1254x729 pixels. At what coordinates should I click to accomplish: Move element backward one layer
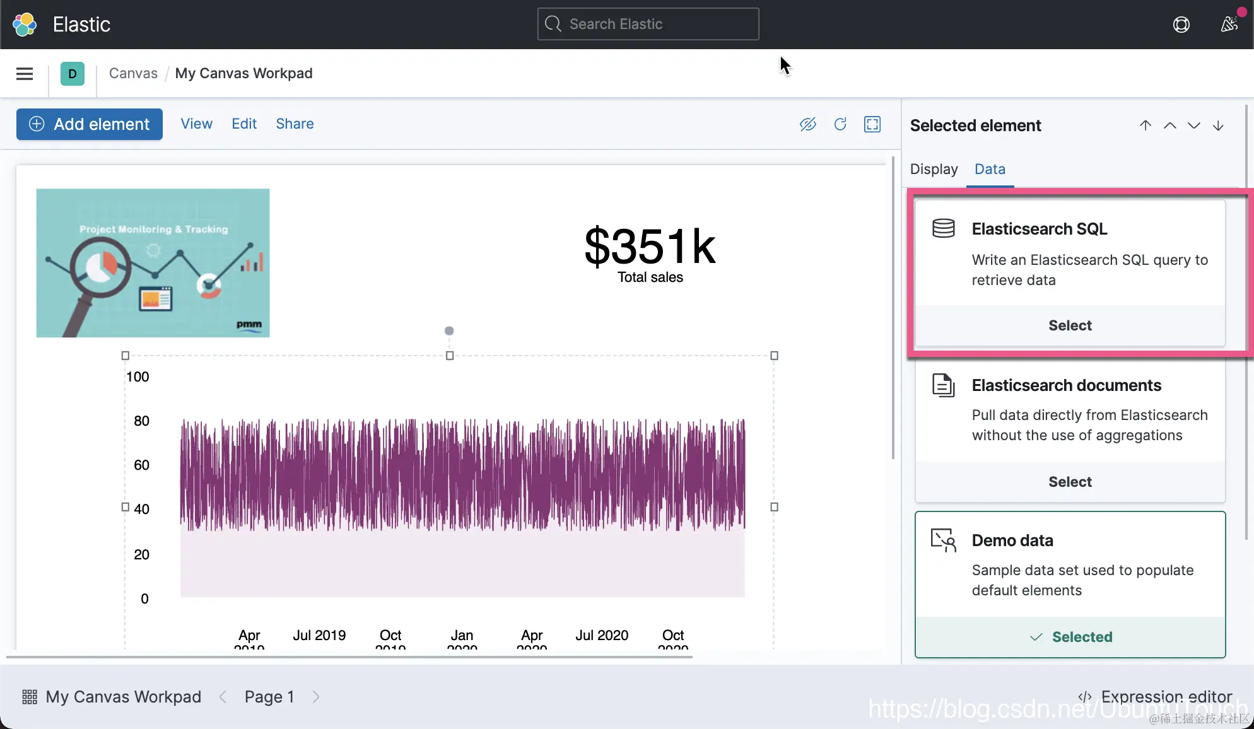[1194, 125]
